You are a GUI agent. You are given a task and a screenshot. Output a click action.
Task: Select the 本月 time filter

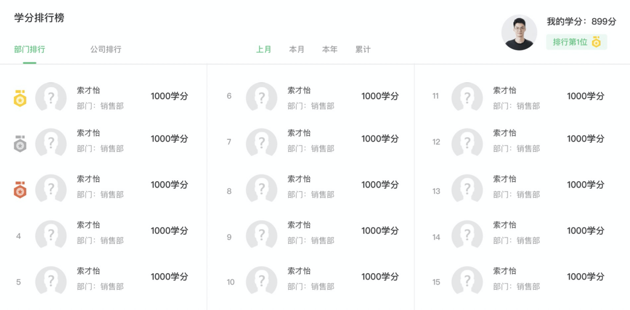pyautogui.click(x=297, y=49)
